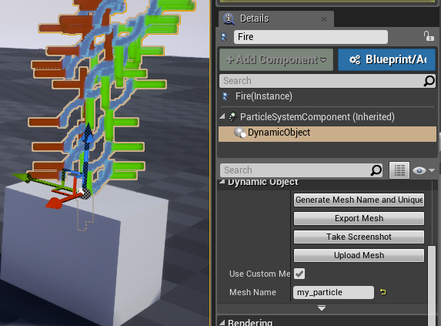The image size is (441, 326).
Task: Open the Add Component dropdown
Action: click(x=276, y=59)
